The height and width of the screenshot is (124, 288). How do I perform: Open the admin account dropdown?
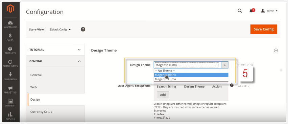point(269,11)
